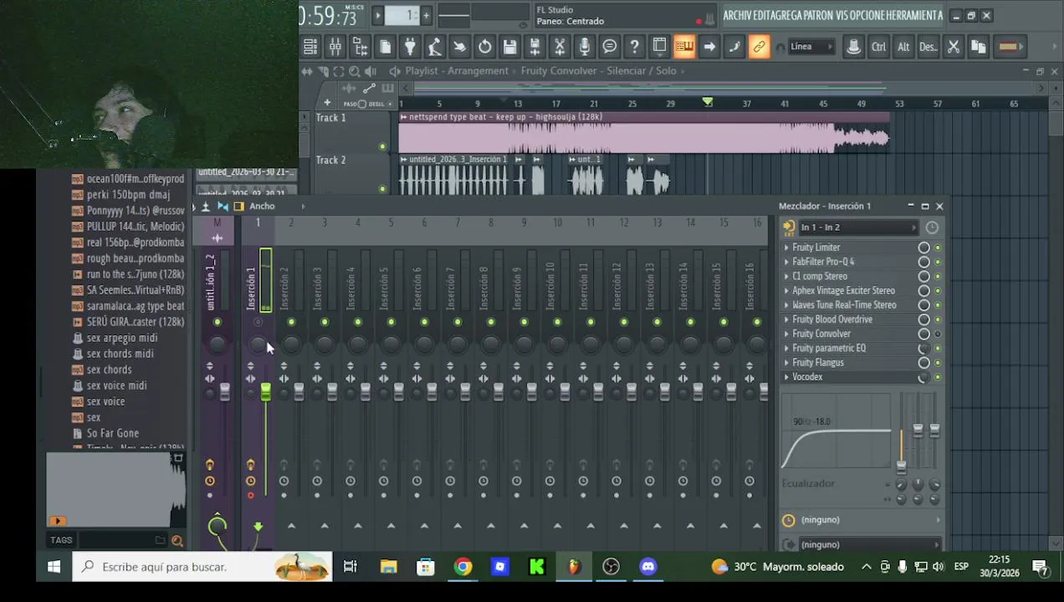The width and height of the screenshot is (1064, 602).
Task: Click the Windows search box
Action: (202, 567)
